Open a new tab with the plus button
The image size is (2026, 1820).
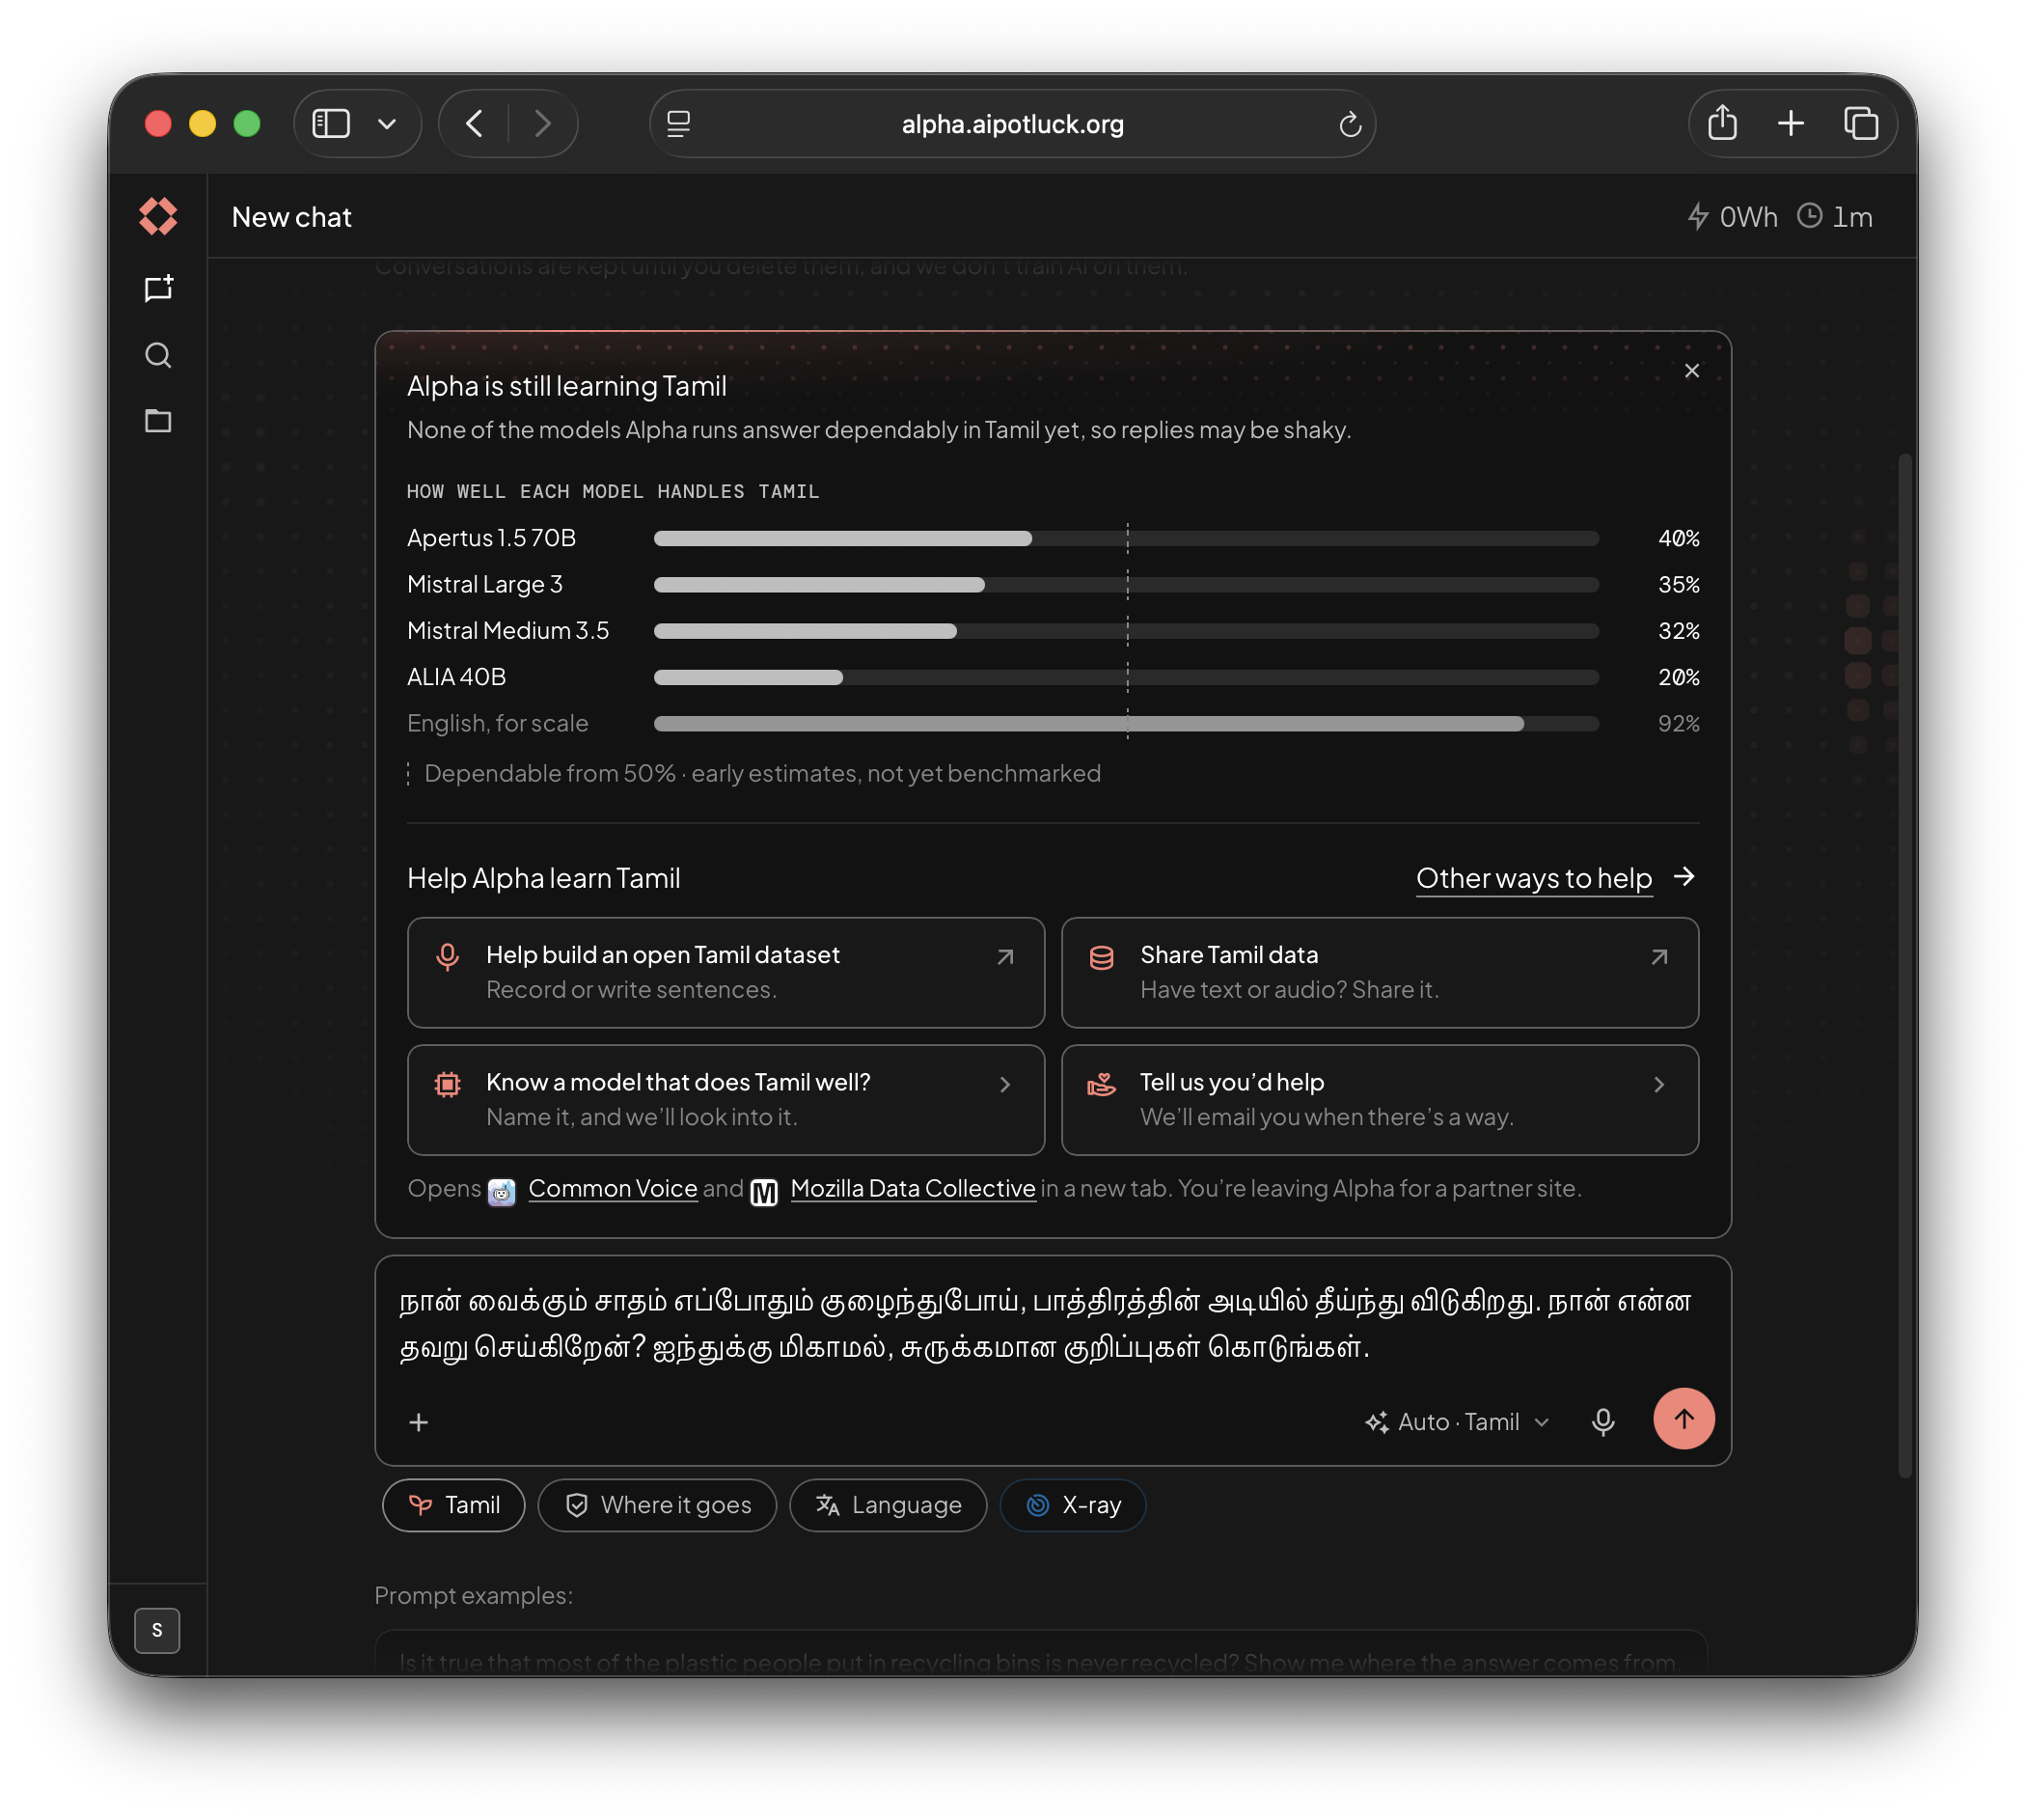[x=1791, y=124]
